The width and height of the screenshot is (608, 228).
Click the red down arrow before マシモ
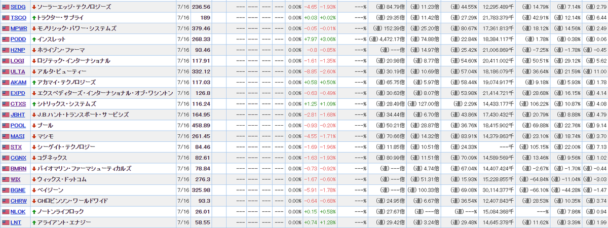(x=33, y=136)
